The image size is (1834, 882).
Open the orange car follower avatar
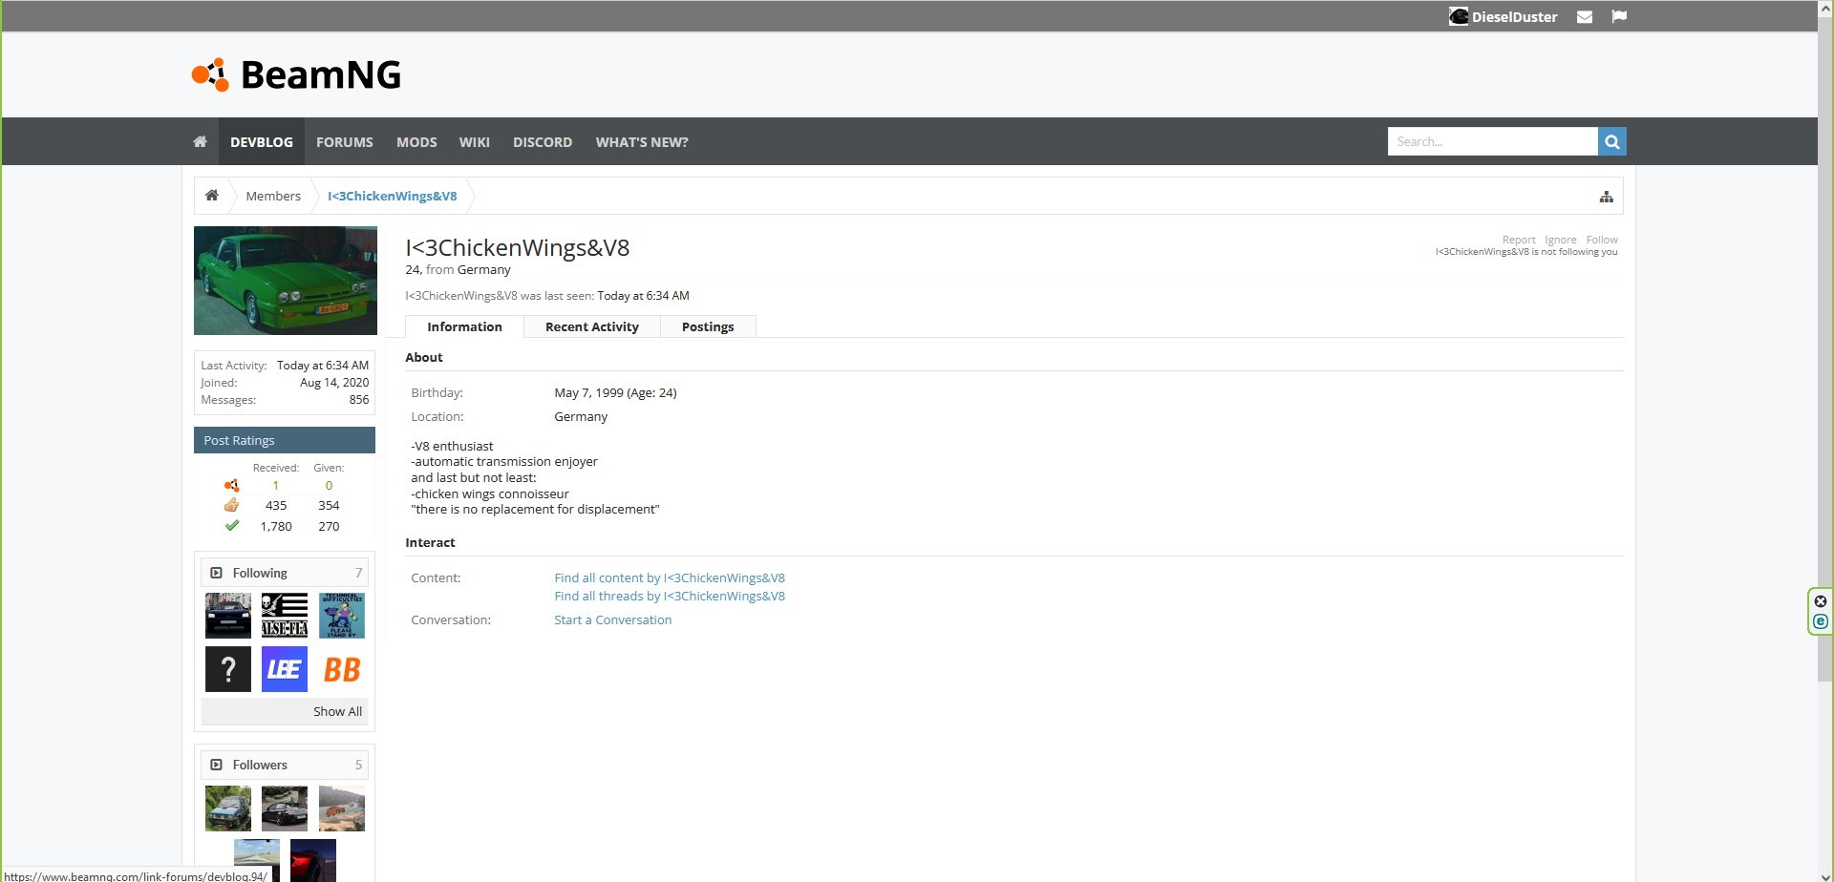click(x=342, y=808)
